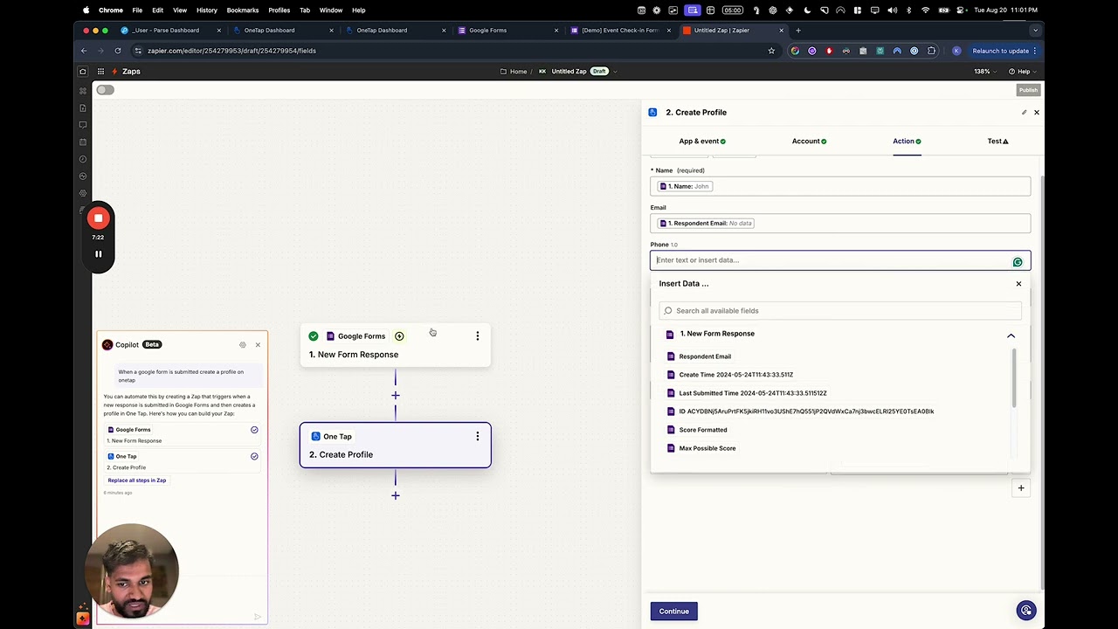Select the One Tap Create Profile step card

click(x=395, y=446)
